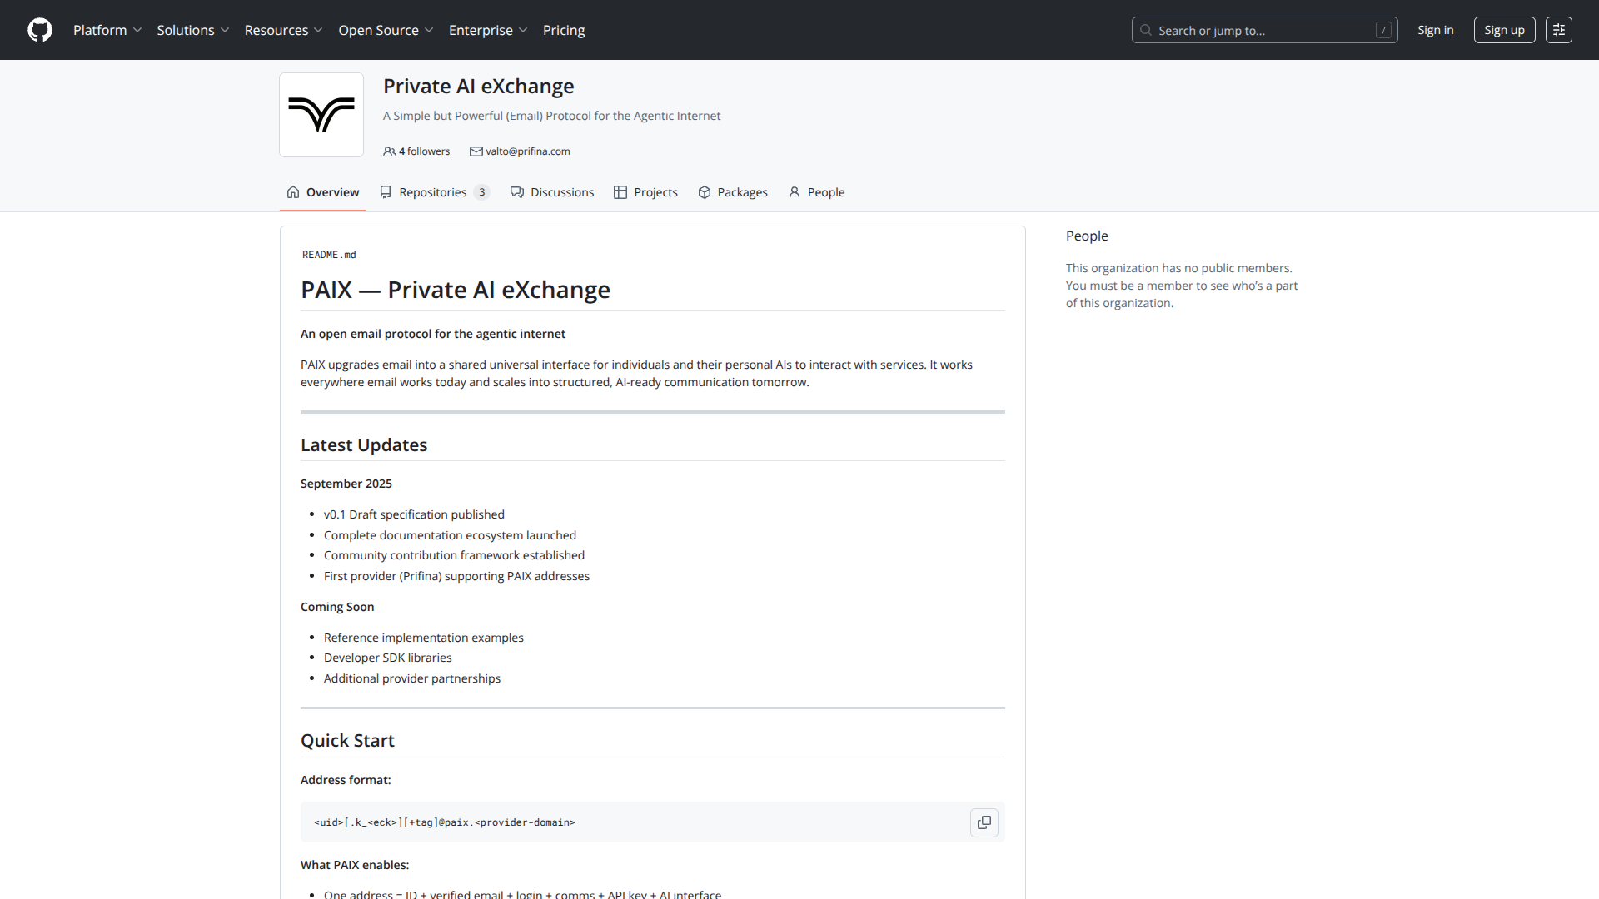Viewport: 1599px width, 899px height.
Task: Copy the address format code snippet
Action: tap(984, 822)
